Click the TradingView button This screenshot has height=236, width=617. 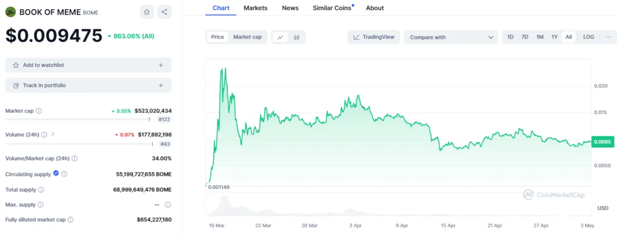point(374,37)
